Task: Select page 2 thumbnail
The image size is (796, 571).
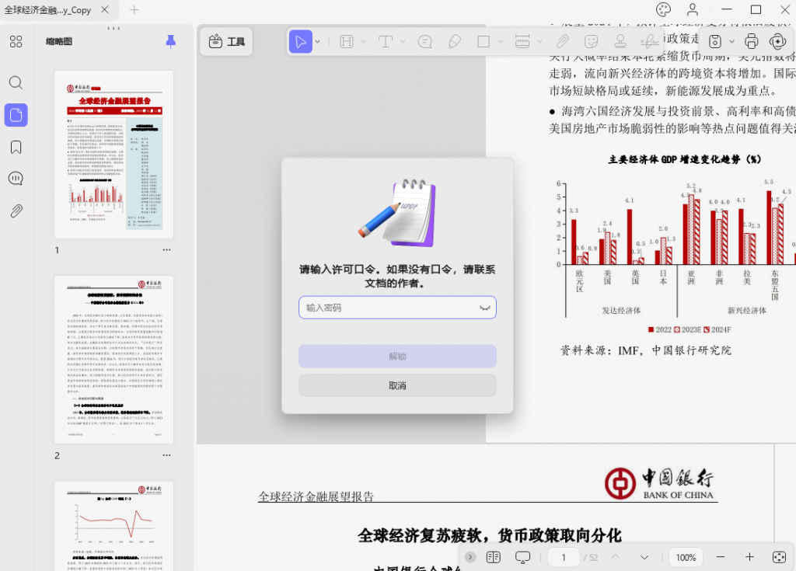Action: point(113,360)
